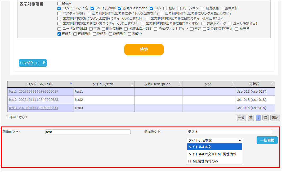Sort results by the タグ column

click(232, 84)
